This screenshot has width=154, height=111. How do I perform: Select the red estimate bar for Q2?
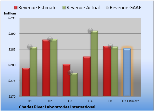point(46,68)
